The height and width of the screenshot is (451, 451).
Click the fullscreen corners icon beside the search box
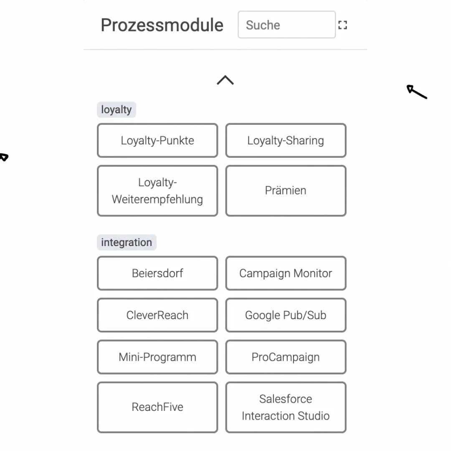[342, 25]
